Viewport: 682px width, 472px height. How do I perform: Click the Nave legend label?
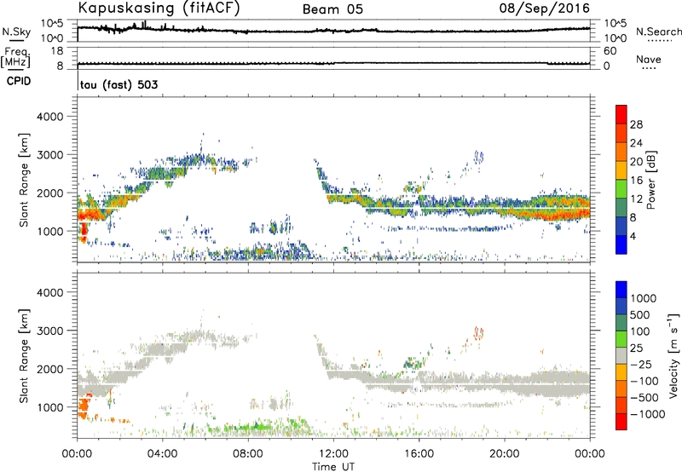tap(648, 59)
